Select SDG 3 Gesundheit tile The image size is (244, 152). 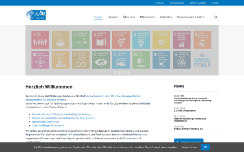pos(81,40)
